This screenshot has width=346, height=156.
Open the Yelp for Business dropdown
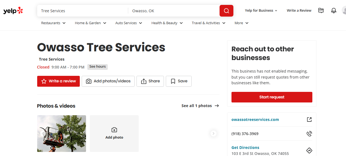[x=261, y=11]
